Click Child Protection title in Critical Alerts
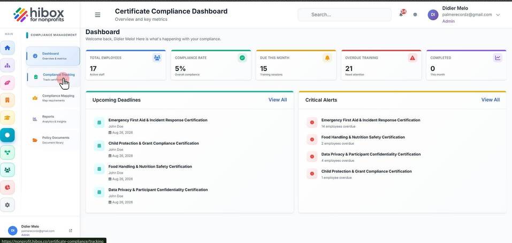The width and height of the screenshot is (512, 243). 366,171
